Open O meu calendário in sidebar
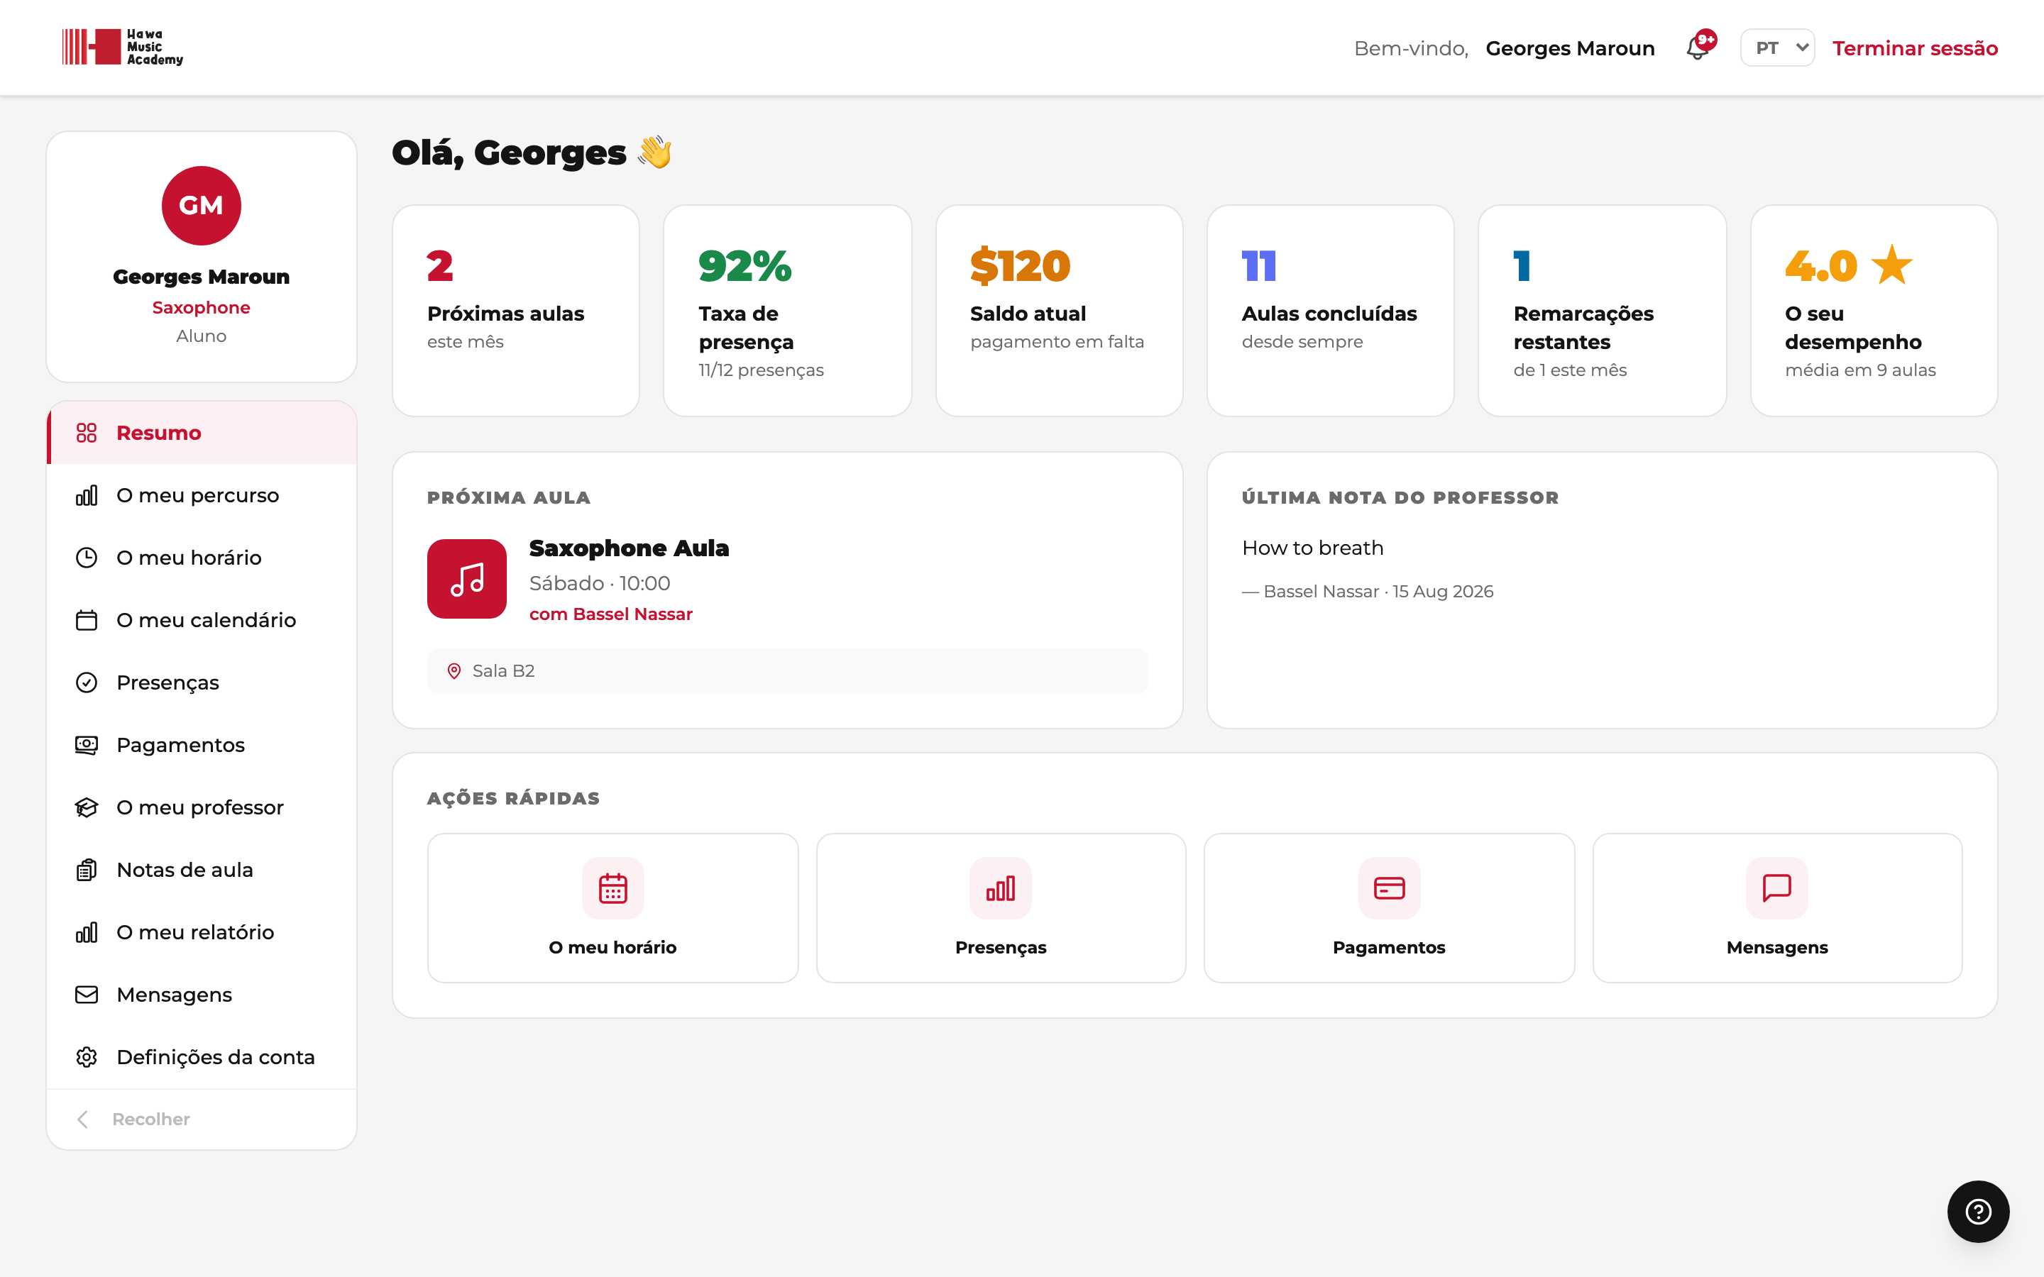Viewport: 2044px width, 1277px height. point(202,620)
